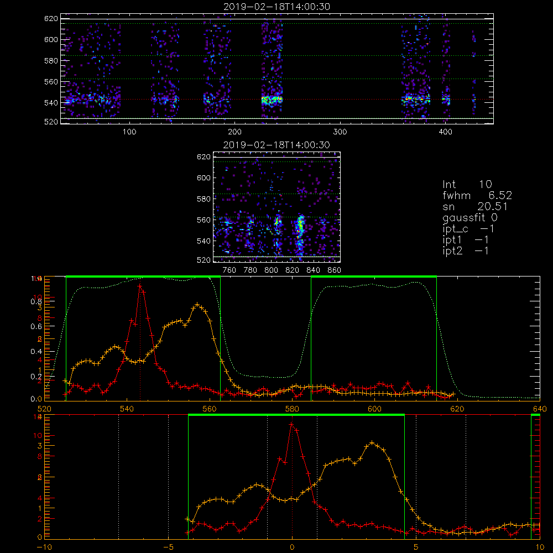Image resolution: width=553 pixels, height=553 pixels.
Task: Click the green vertical line near -4 in the -10 to 10 plot
Action: (189, 477)
